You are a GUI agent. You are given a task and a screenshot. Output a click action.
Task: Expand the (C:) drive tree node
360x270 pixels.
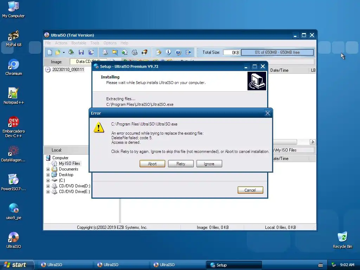(48, 180)
